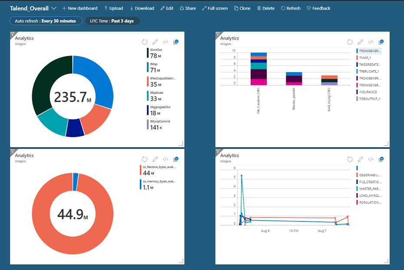404x270 pixels.
Task: Toggle the TMAP_1 legend entry
Action: point(365,57)
